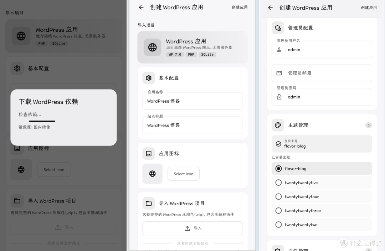Click Select icon button in left panel

click(x=54, y=170)
